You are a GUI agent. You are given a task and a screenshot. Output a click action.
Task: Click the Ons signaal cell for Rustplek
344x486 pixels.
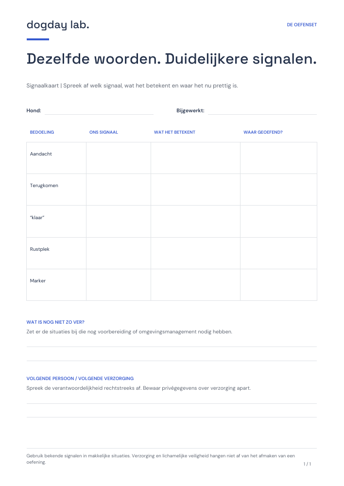tap(119, 253)
